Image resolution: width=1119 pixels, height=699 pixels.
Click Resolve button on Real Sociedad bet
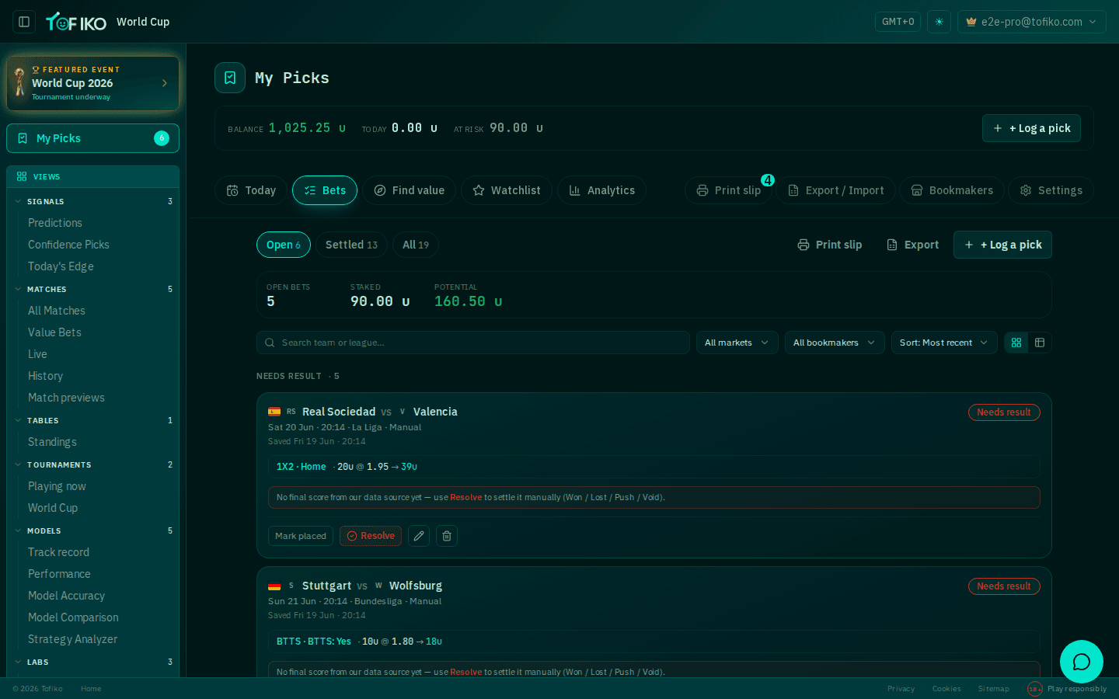click(x=371, y=536)
